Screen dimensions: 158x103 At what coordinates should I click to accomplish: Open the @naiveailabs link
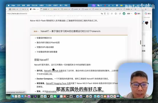coord(51,91)
